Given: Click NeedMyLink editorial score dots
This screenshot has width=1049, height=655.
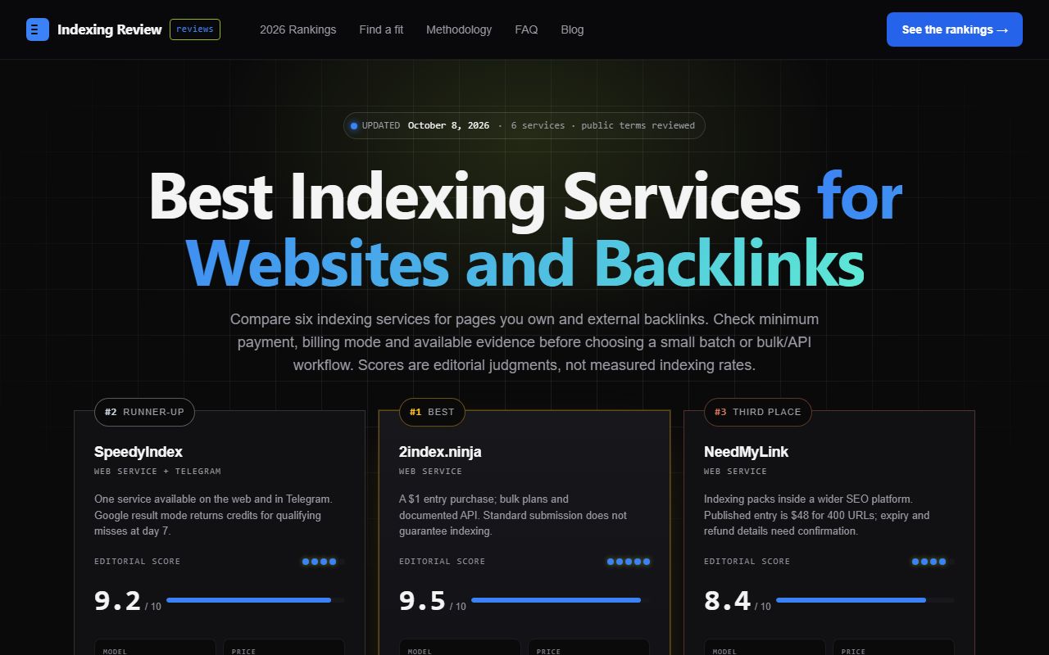Looking at the screenshot, I should pyautogui.click(x=933, y=562).
